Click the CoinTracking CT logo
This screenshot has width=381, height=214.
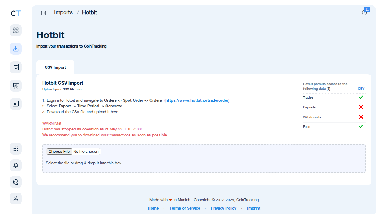pos(16,13)
